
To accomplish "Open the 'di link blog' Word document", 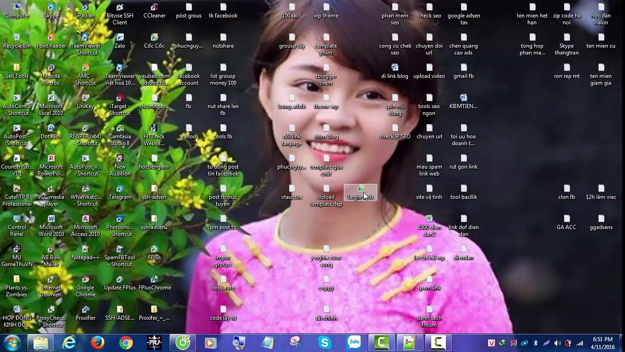I will [x=395, y=72].
